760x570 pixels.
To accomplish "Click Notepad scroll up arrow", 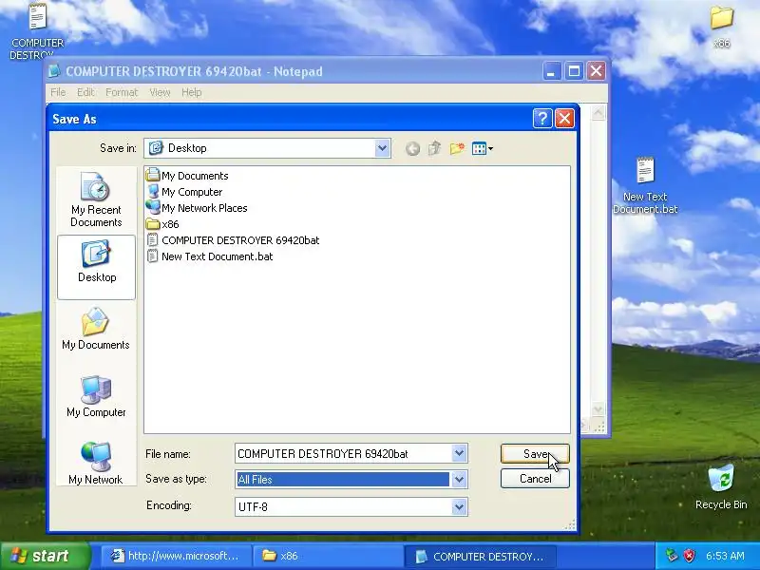I will pos(598,113).
